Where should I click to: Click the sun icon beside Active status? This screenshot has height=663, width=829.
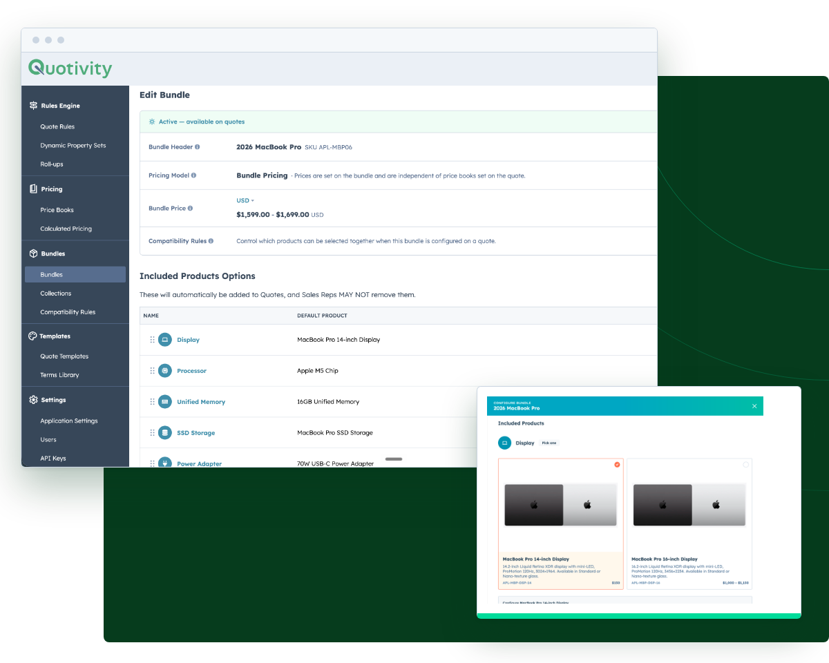(x=152, y=122)
